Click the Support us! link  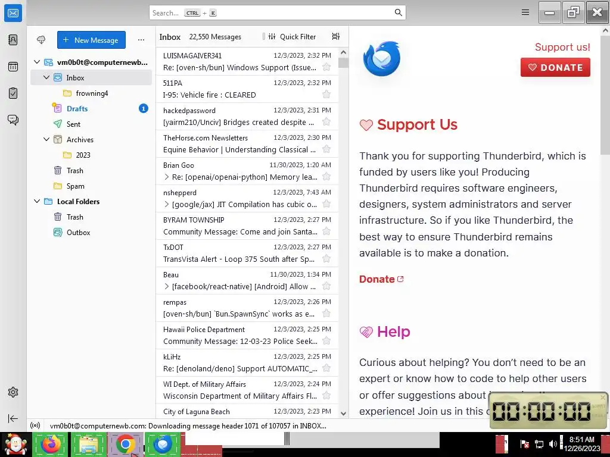(x=562, y=47)
